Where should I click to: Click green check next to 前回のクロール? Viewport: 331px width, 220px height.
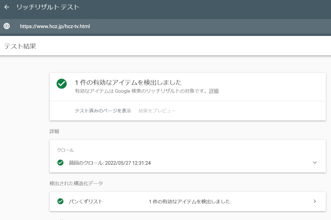point(60,163)
